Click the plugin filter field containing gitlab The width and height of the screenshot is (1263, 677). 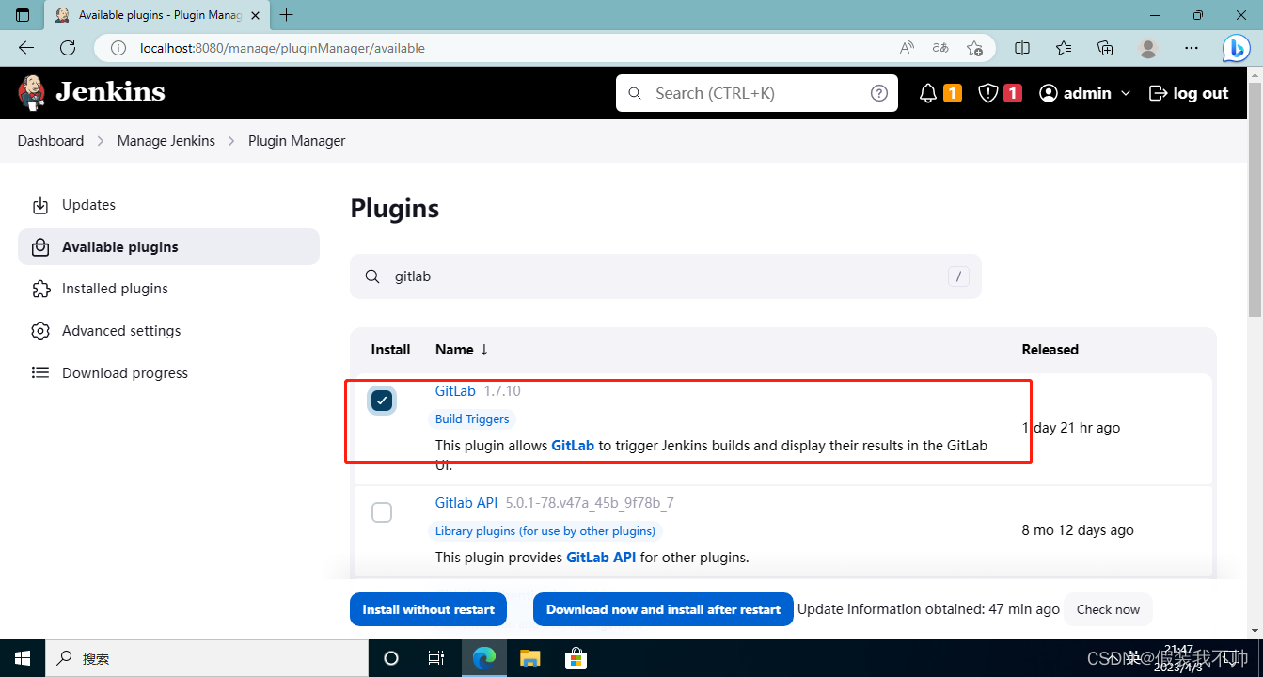click(x=666, y=276)
